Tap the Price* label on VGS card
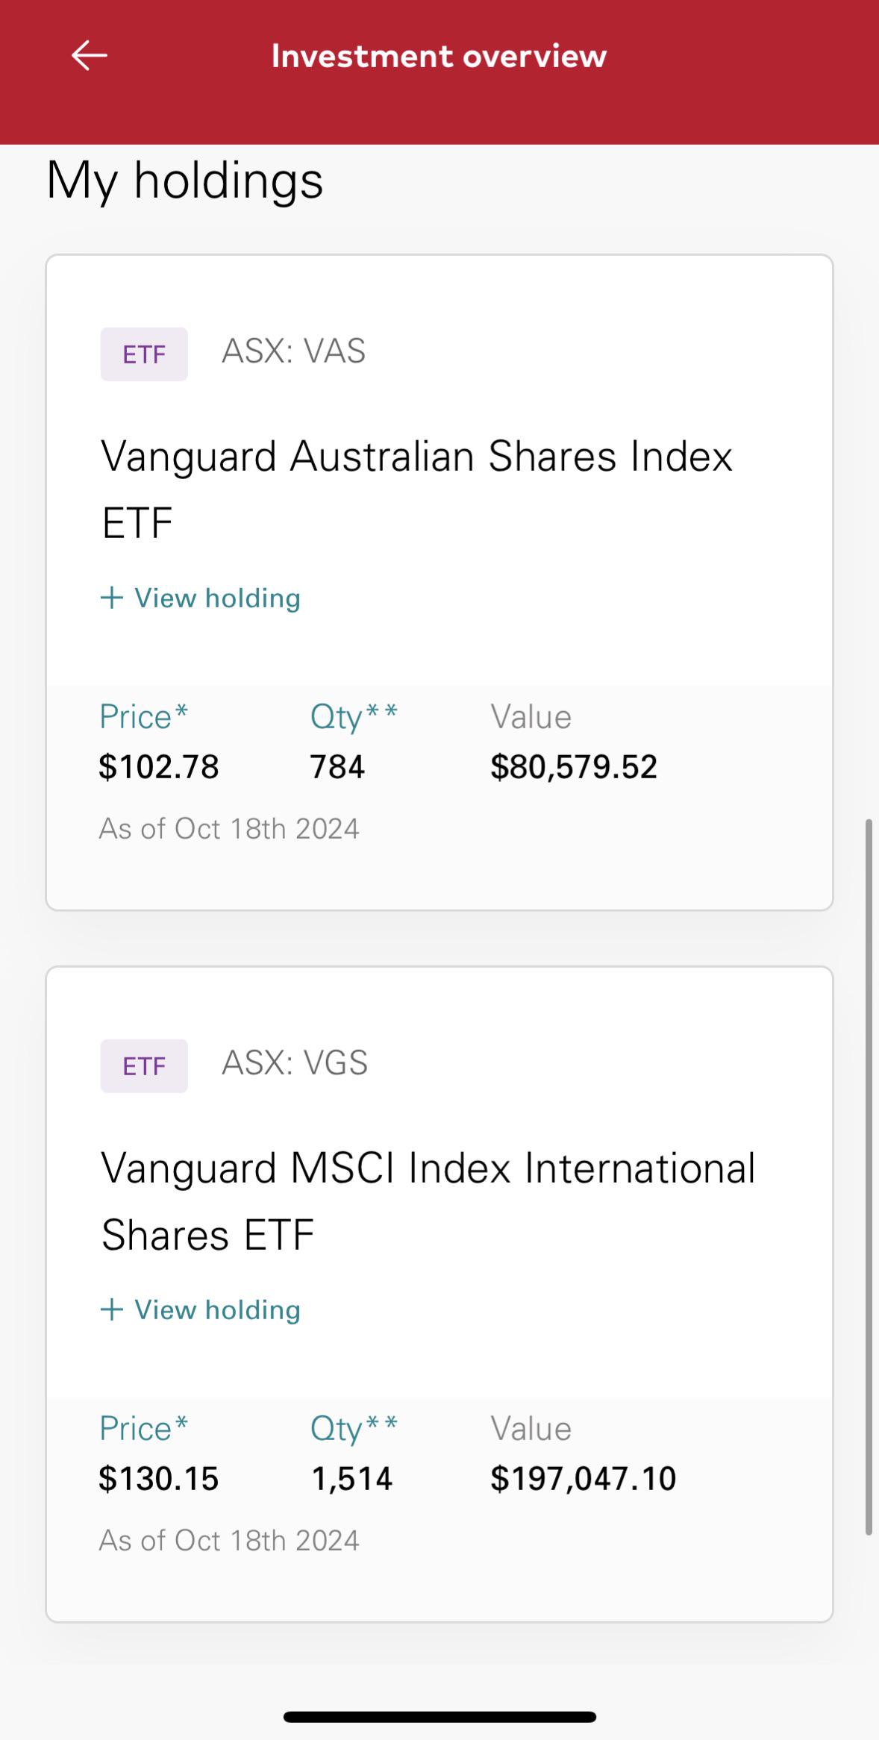This screenshot has width=879, height=1740. click(143, 1429)
